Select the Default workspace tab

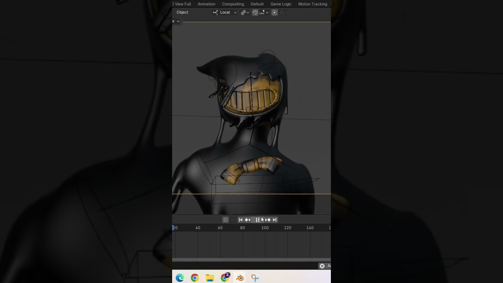tap(257, 4)
